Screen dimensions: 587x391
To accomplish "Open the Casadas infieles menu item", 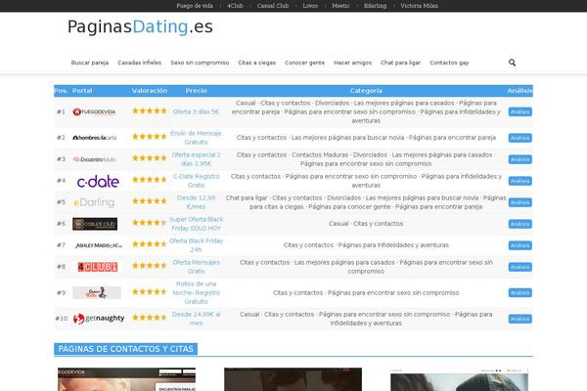I will [x=140, y=63].
